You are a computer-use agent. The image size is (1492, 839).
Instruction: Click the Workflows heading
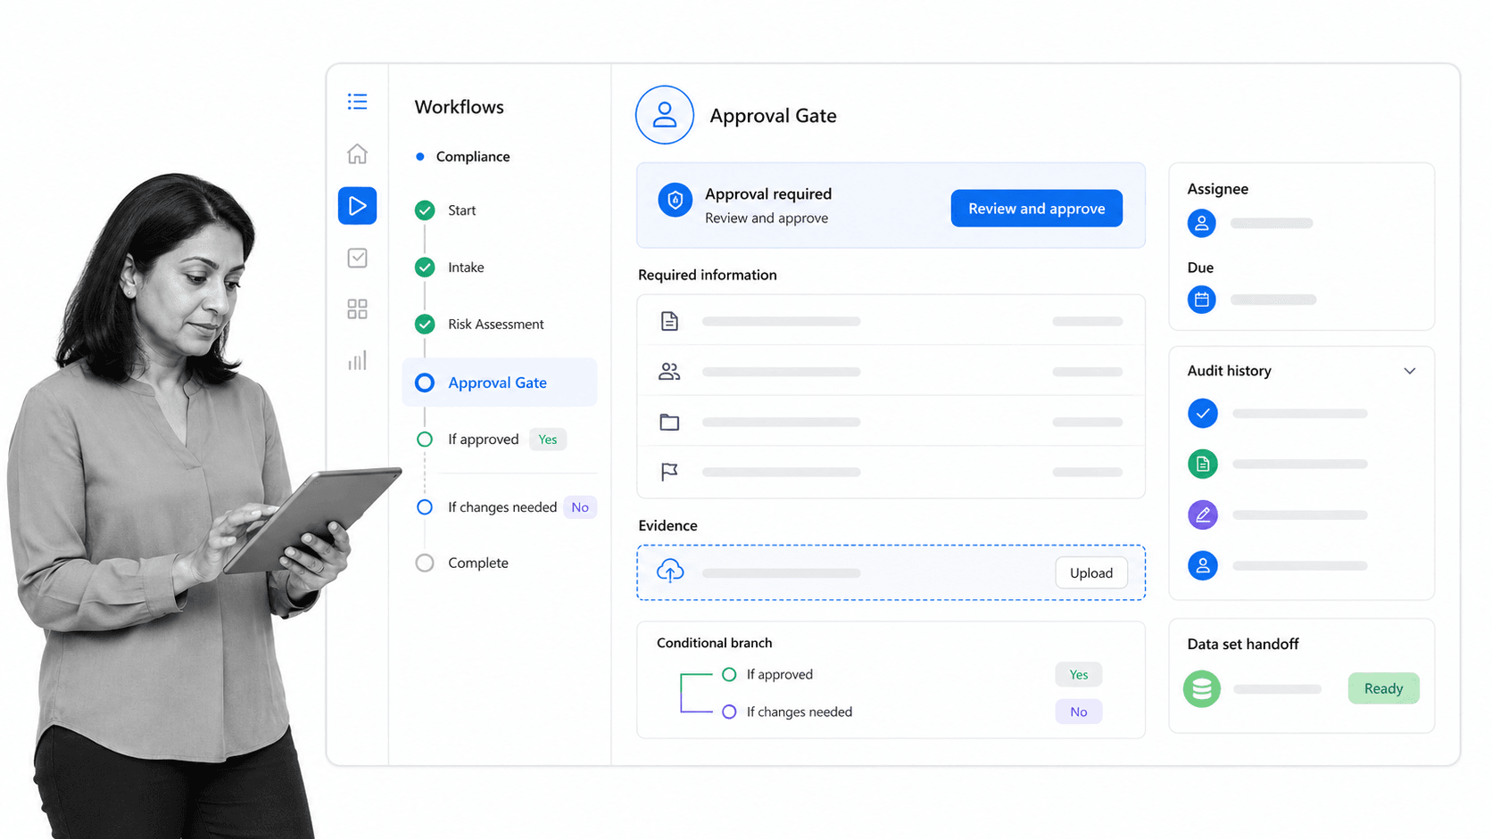[460, 107]
